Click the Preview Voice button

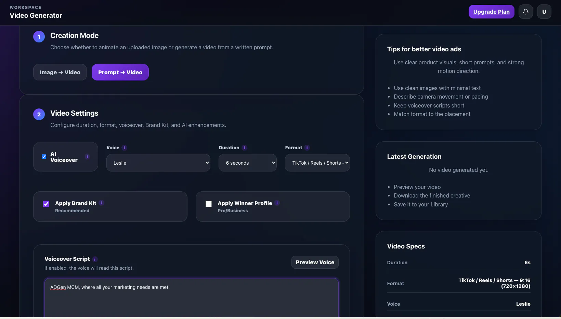click(x=315, y=262)
